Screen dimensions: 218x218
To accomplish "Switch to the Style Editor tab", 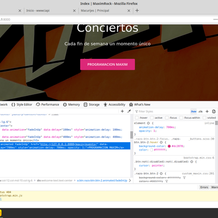I will point(22,105).
